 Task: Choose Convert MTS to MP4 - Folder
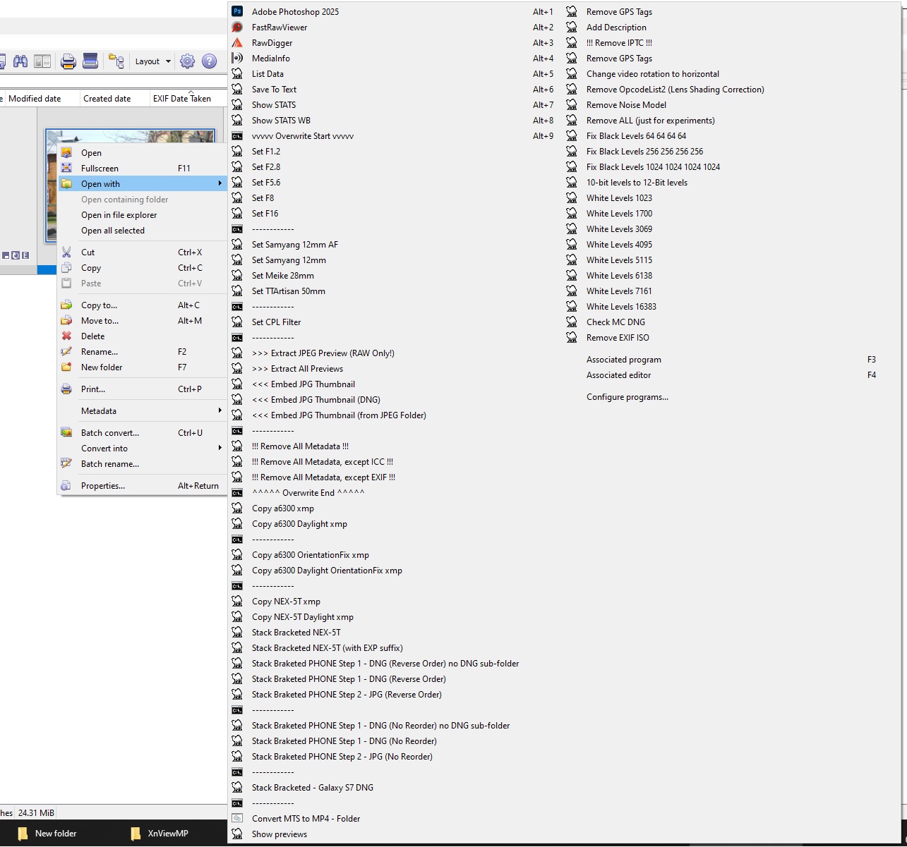pyautogui.click(x=394, y=818)
